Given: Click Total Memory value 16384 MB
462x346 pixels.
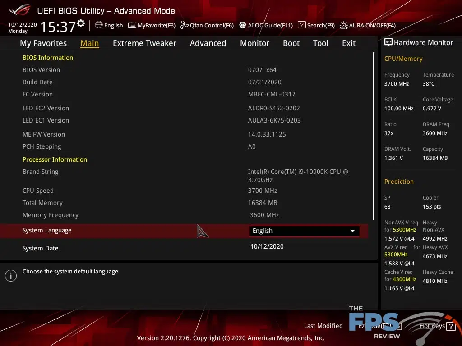Looking at the screenshot, I should click(262, 203).
